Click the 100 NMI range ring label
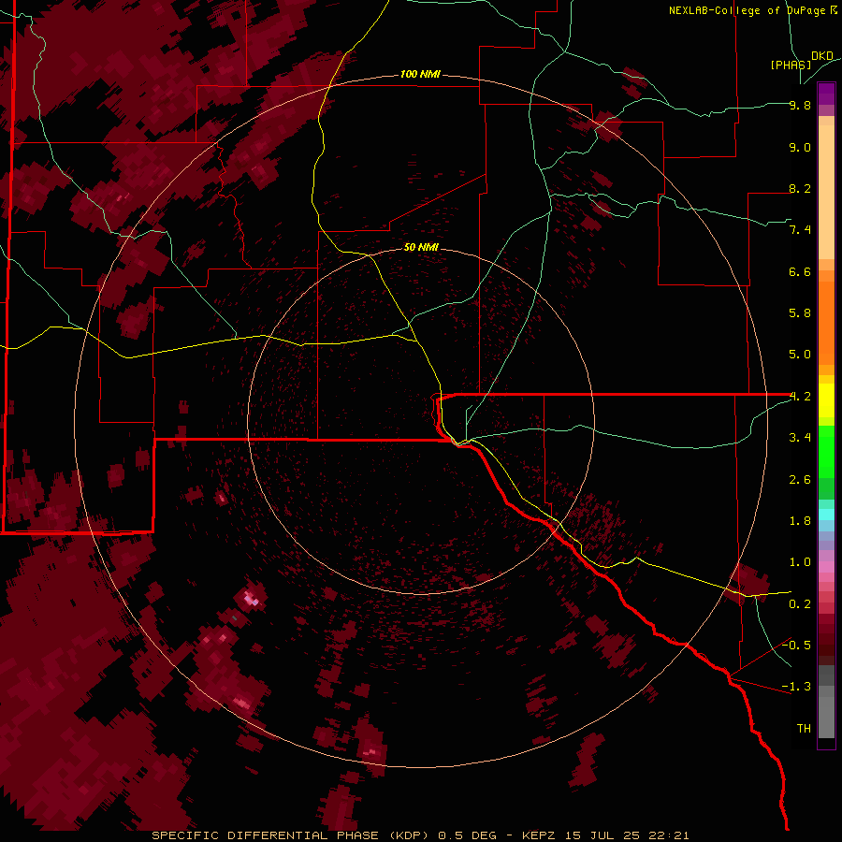Viewport: 842px width, 842px height. 420,74
